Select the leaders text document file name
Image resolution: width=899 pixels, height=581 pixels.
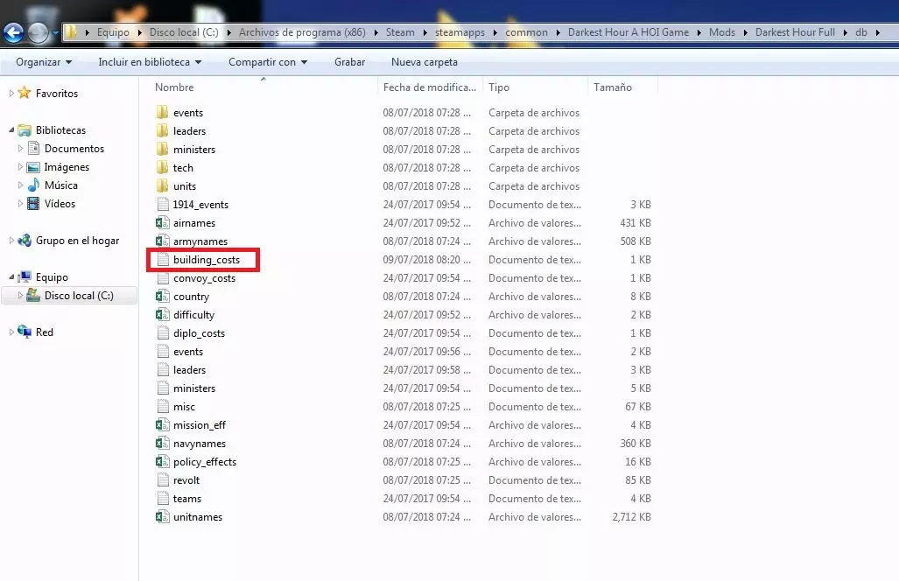point(189,369)
